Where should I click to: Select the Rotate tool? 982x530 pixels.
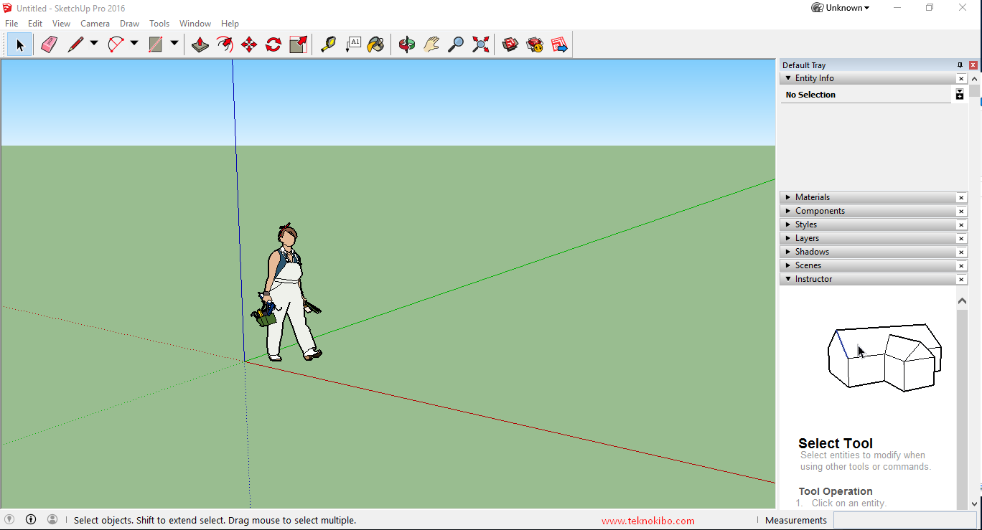(x=273, y=44)
